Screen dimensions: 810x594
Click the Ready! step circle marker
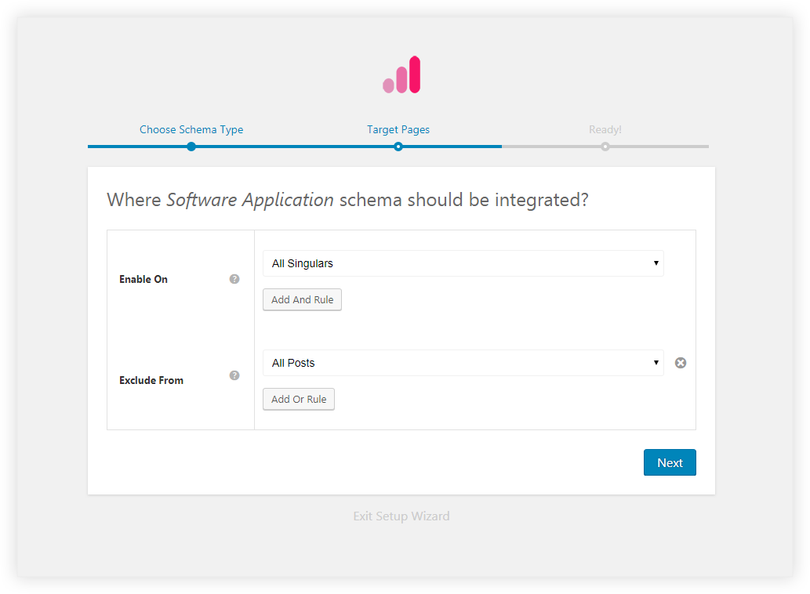pyautogui.click(x=605, y=147)
